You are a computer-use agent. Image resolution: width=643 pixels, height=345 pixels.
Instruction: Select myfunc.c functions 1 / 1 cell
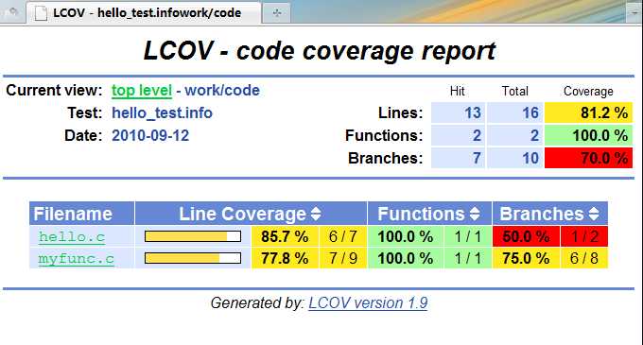[x=467, y=258]
